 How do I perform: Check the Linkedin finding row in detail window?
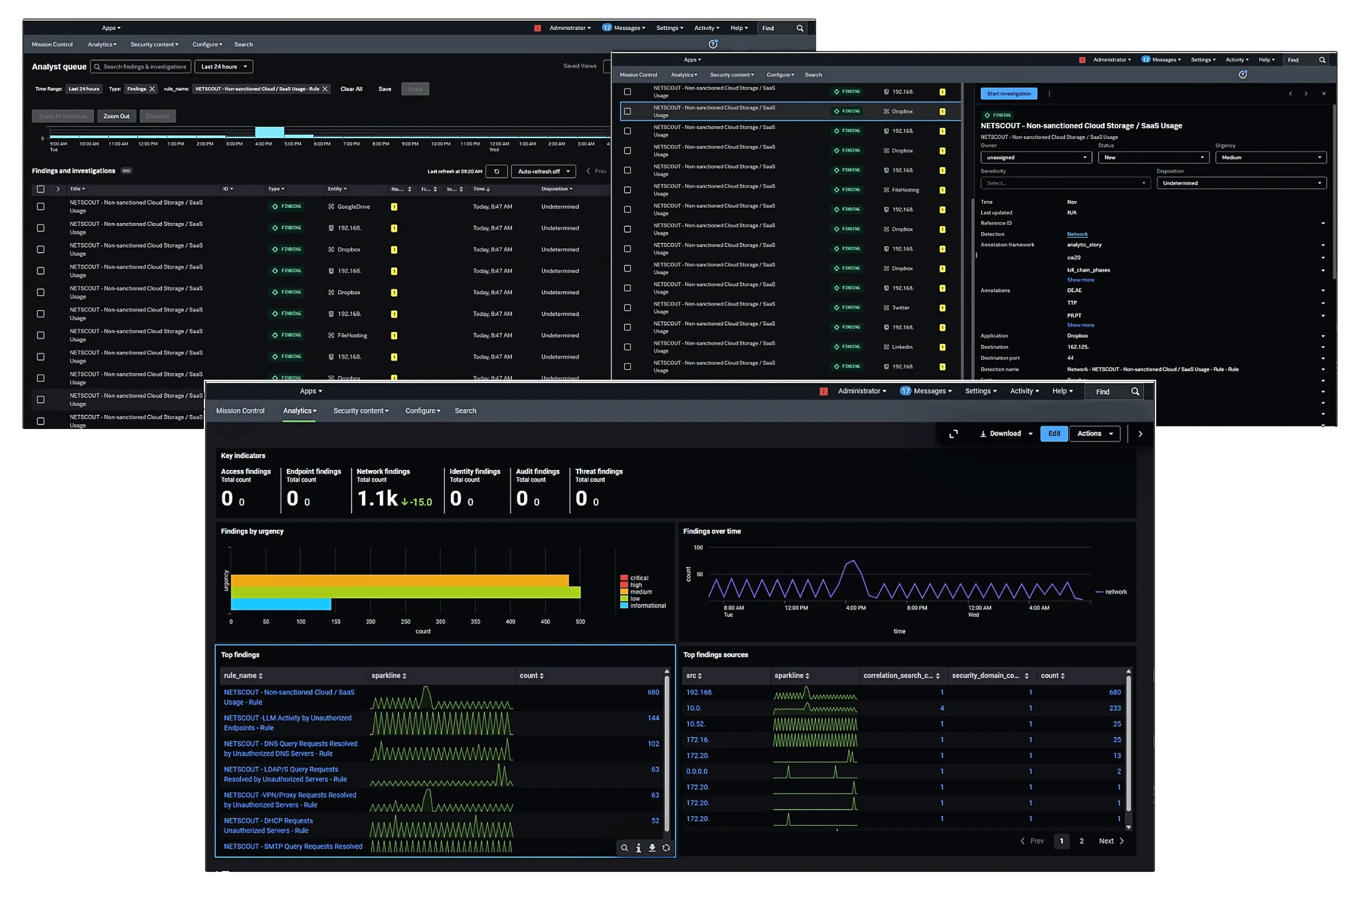(627, 347)
